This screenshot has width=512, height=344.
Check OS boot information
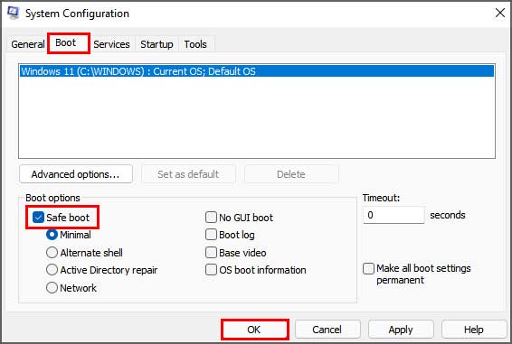point(211,270)
